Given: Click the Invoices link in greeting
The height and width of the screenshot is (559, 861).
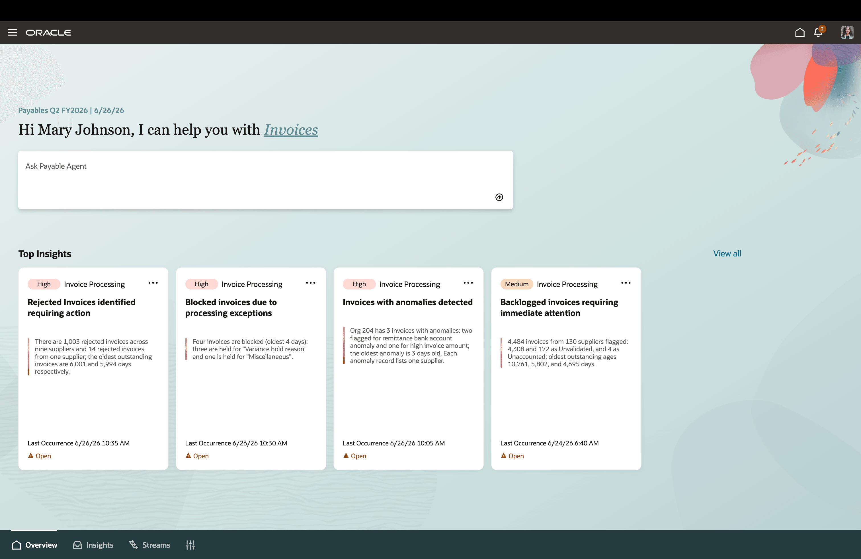Looking at the screenshot, I should (291, 130).
